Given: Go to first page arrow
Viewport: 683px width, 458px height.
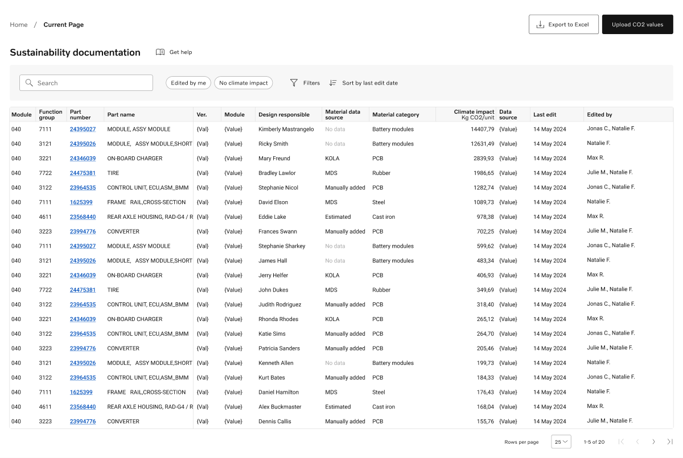Looking at the screenshot, I should pos(621,442).
